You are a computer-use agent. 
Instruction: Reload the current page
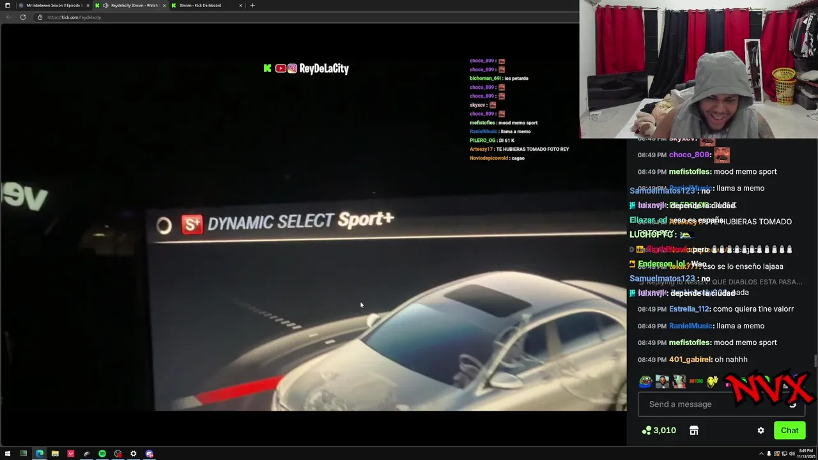point(23,17)
